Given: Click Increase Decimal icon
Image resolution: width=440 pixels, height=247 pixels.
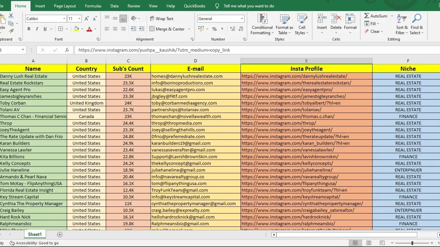Looking at the screenshot, I should click(x=233, y=29).
